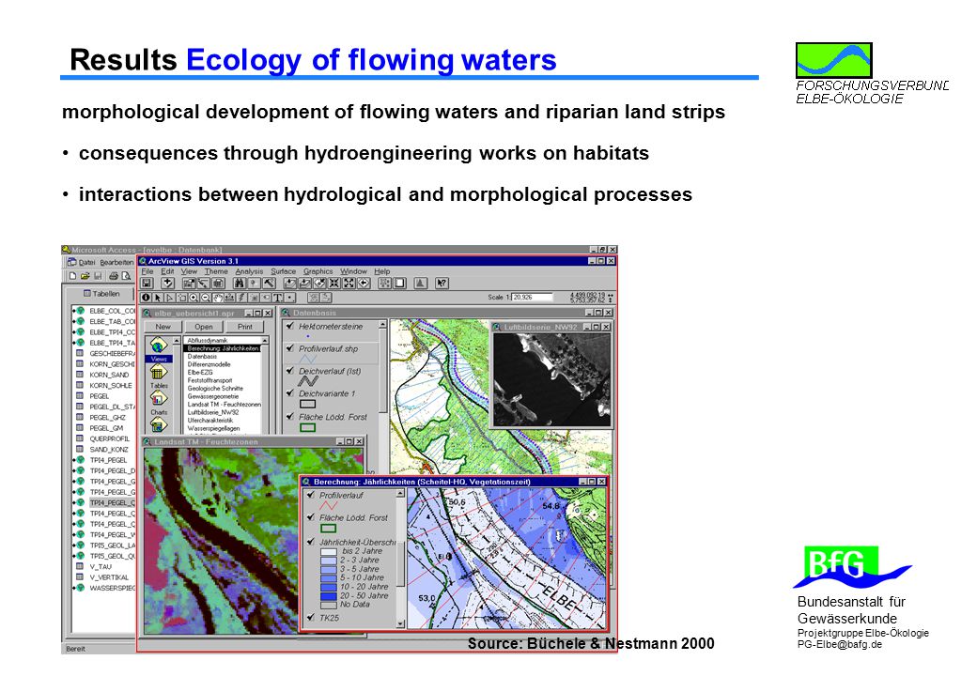
Task: Click the four-outward-arrows zoom button
Action: click(x=349, y=284)
